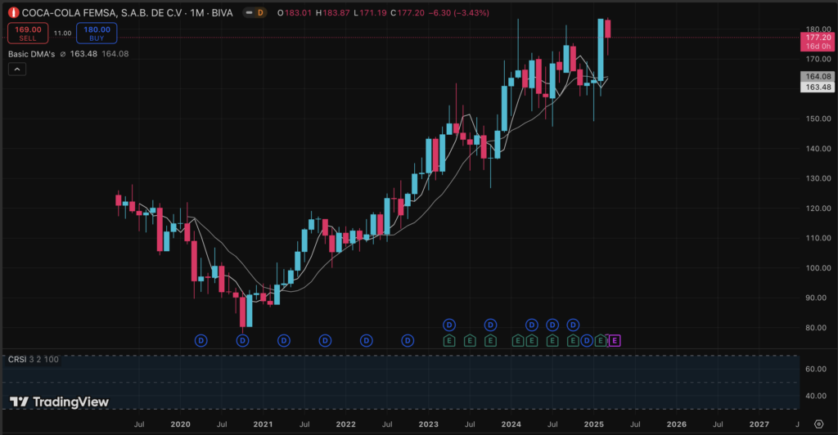Screen dimensions: 838x435
Task: Click the 180.00 price scale label
Action: (x=818, y=29)
